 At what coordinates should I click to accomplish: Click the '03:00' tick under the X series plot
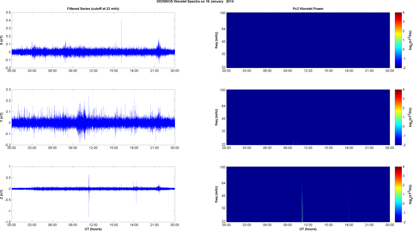point(32,71)
